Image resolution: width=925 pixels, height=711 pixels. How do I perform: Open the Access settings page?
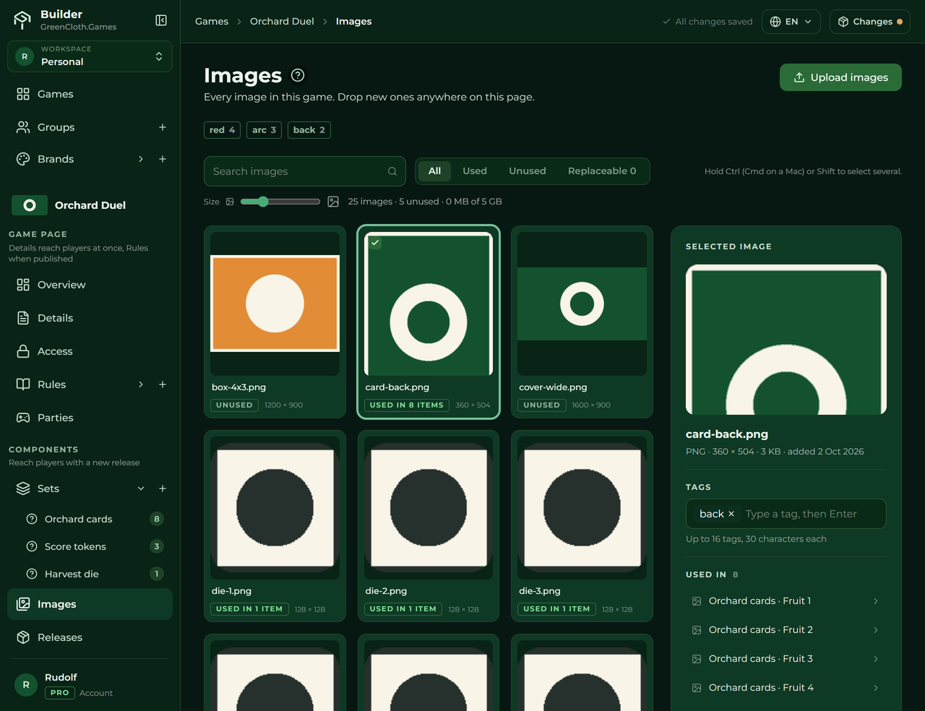90,351
